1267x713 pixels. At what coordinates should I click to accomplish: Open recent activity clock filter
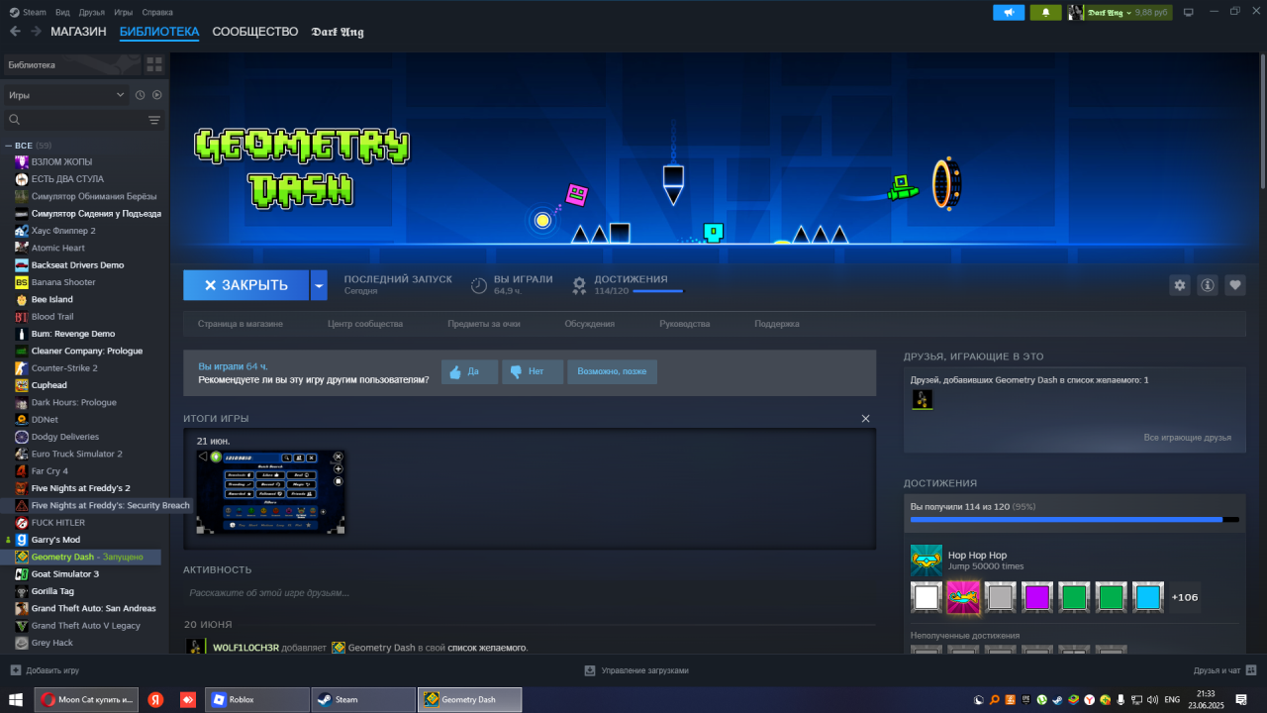click(x=141, y=95)
